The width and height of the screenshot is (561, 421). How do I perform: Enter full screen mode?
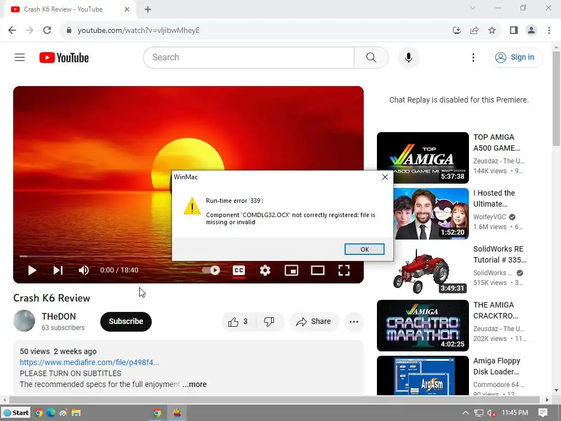[344, 270]
